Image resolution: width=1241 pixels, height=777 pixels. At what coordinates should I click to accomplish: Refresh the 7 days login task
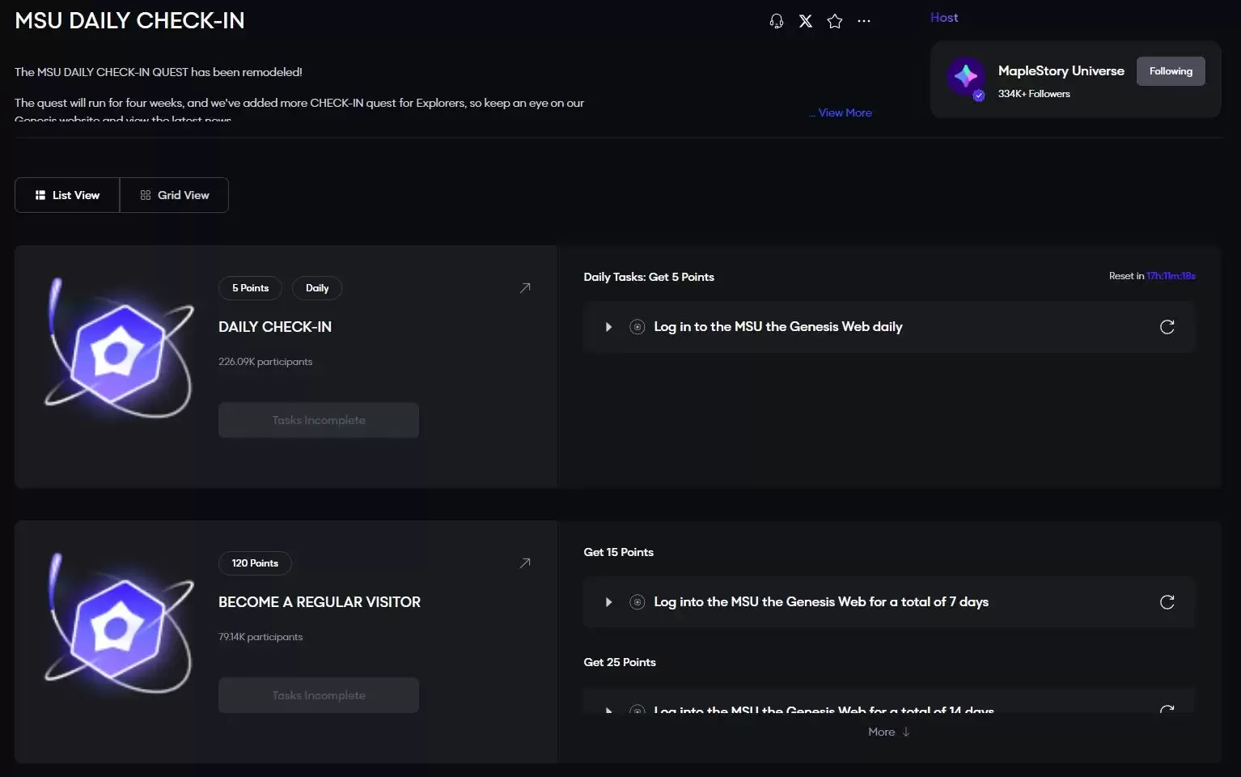[1167, 602]
